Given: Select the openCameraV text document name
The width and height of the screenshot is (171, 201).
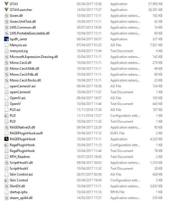Looking at the screenshot, I should tap(20, 92).
